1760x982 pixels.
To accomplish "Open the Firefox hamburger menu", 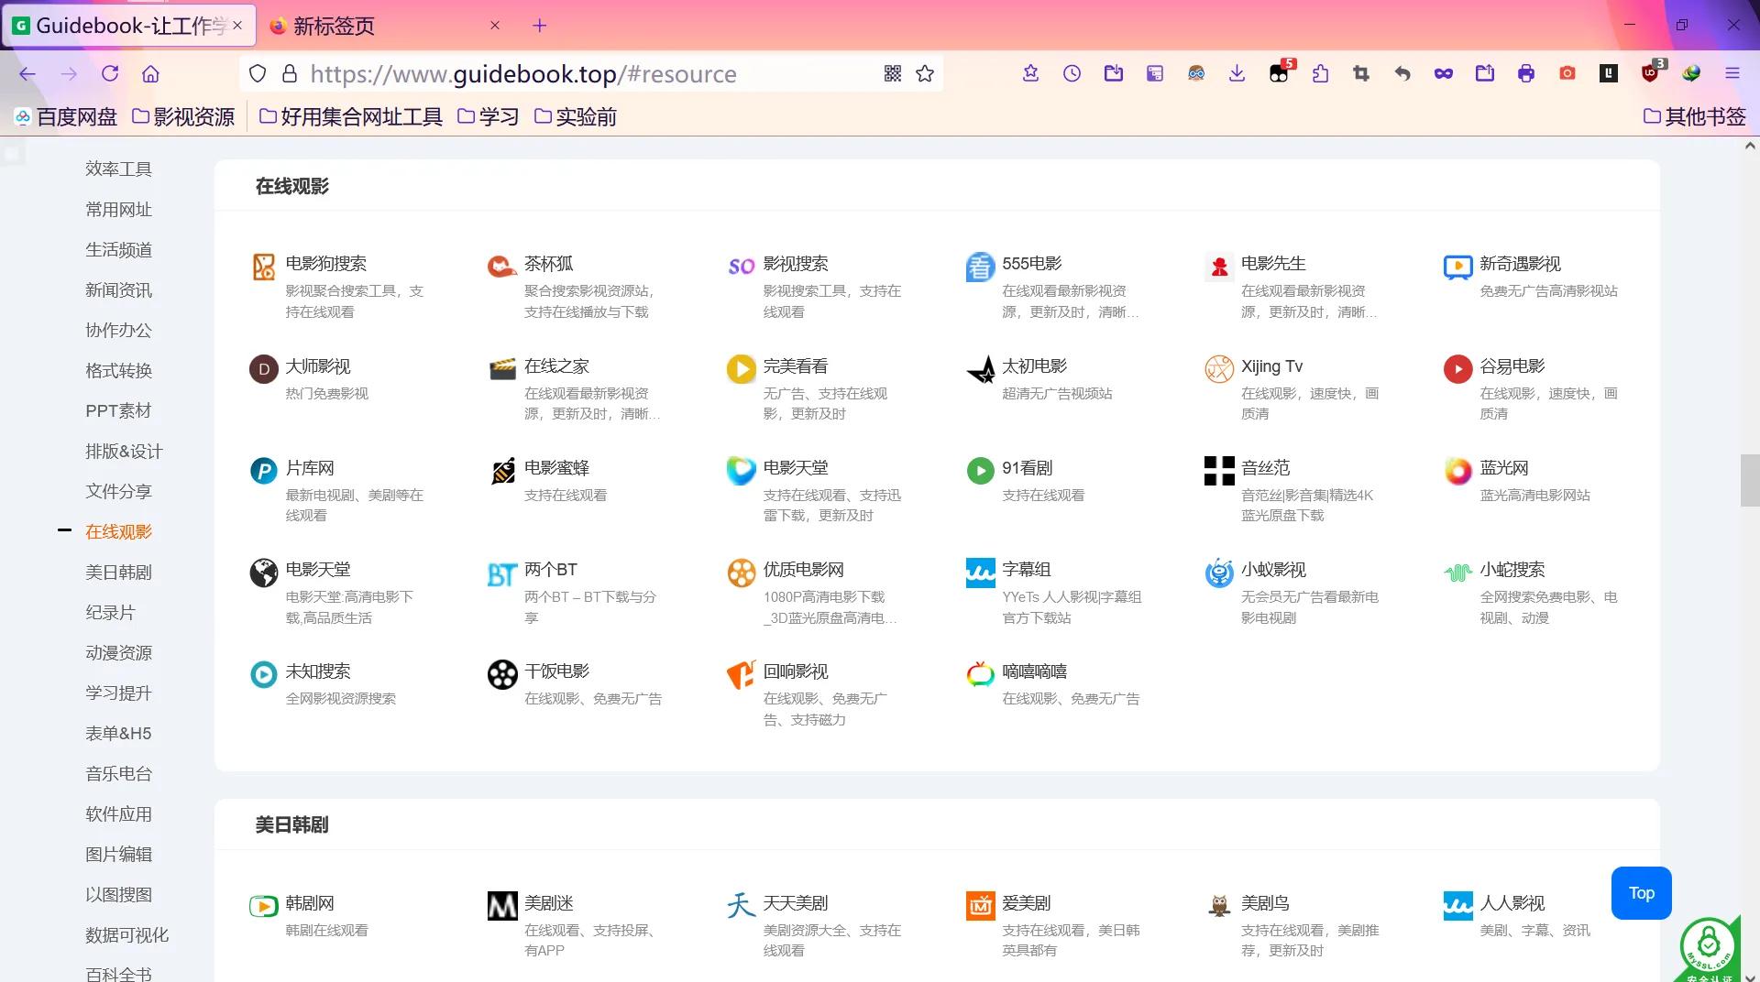I will tap(1734, 73).
